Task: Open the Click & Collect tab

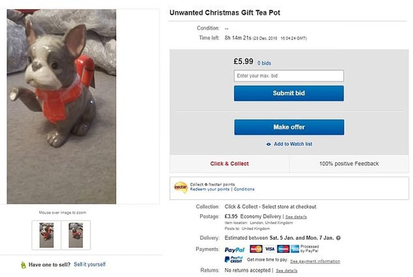Action: pyautogui.click(x=230, y=164)
